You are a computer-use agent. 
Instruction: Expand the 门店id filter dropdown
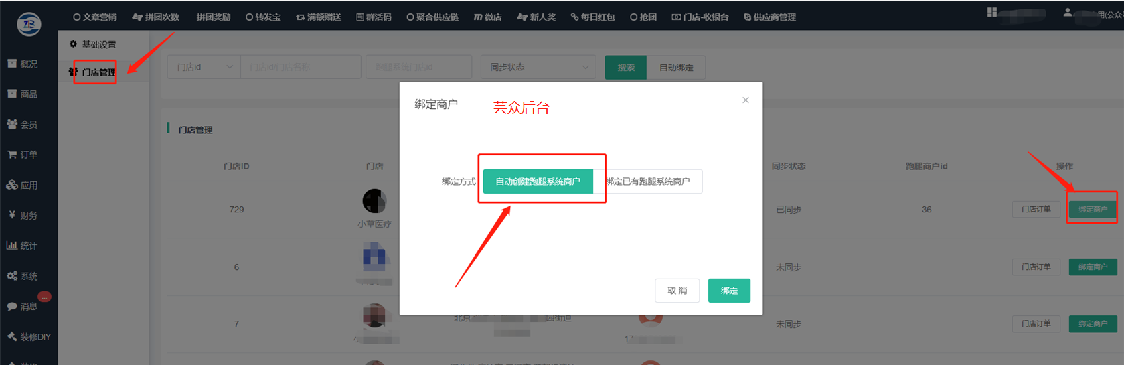(x=204, y=67)
